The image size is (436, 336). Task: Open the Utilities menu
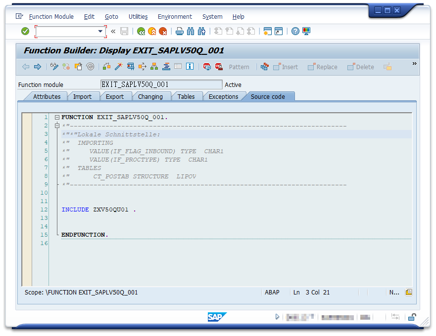(138, 17)
